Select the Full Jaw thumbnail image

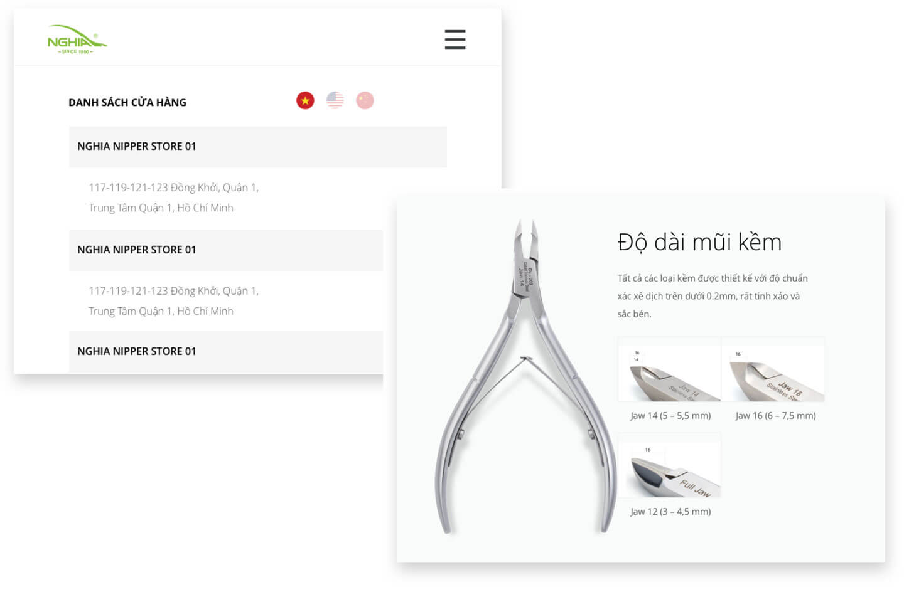tap(669, 466)
